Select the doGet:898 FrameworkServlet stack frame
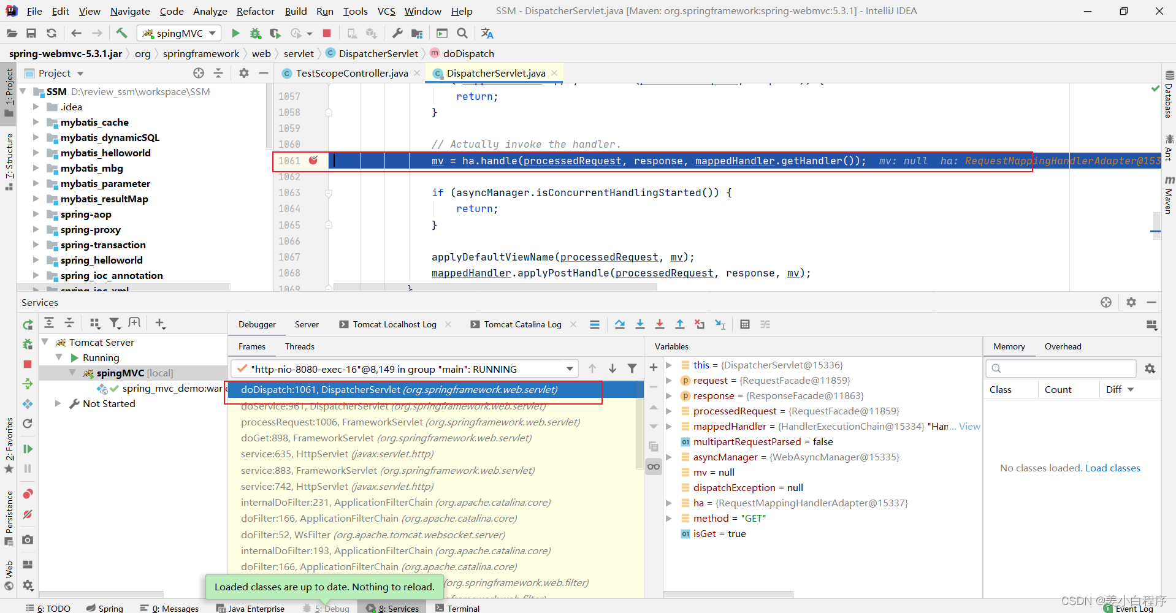Viewport: 1176px width, 613px height. pos(386,438)
